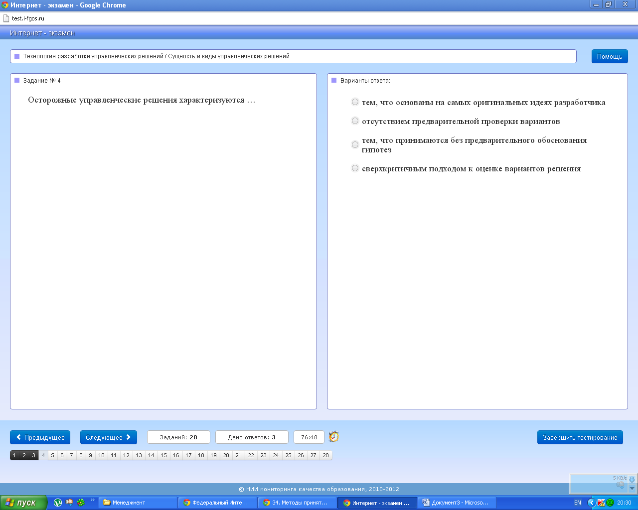Jump to question 15 in navigator
The width and height of the screenshot is (638, 510).
163,455
